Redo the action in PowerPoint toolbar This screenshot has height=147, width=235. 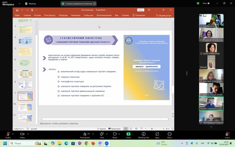(27, 10)
